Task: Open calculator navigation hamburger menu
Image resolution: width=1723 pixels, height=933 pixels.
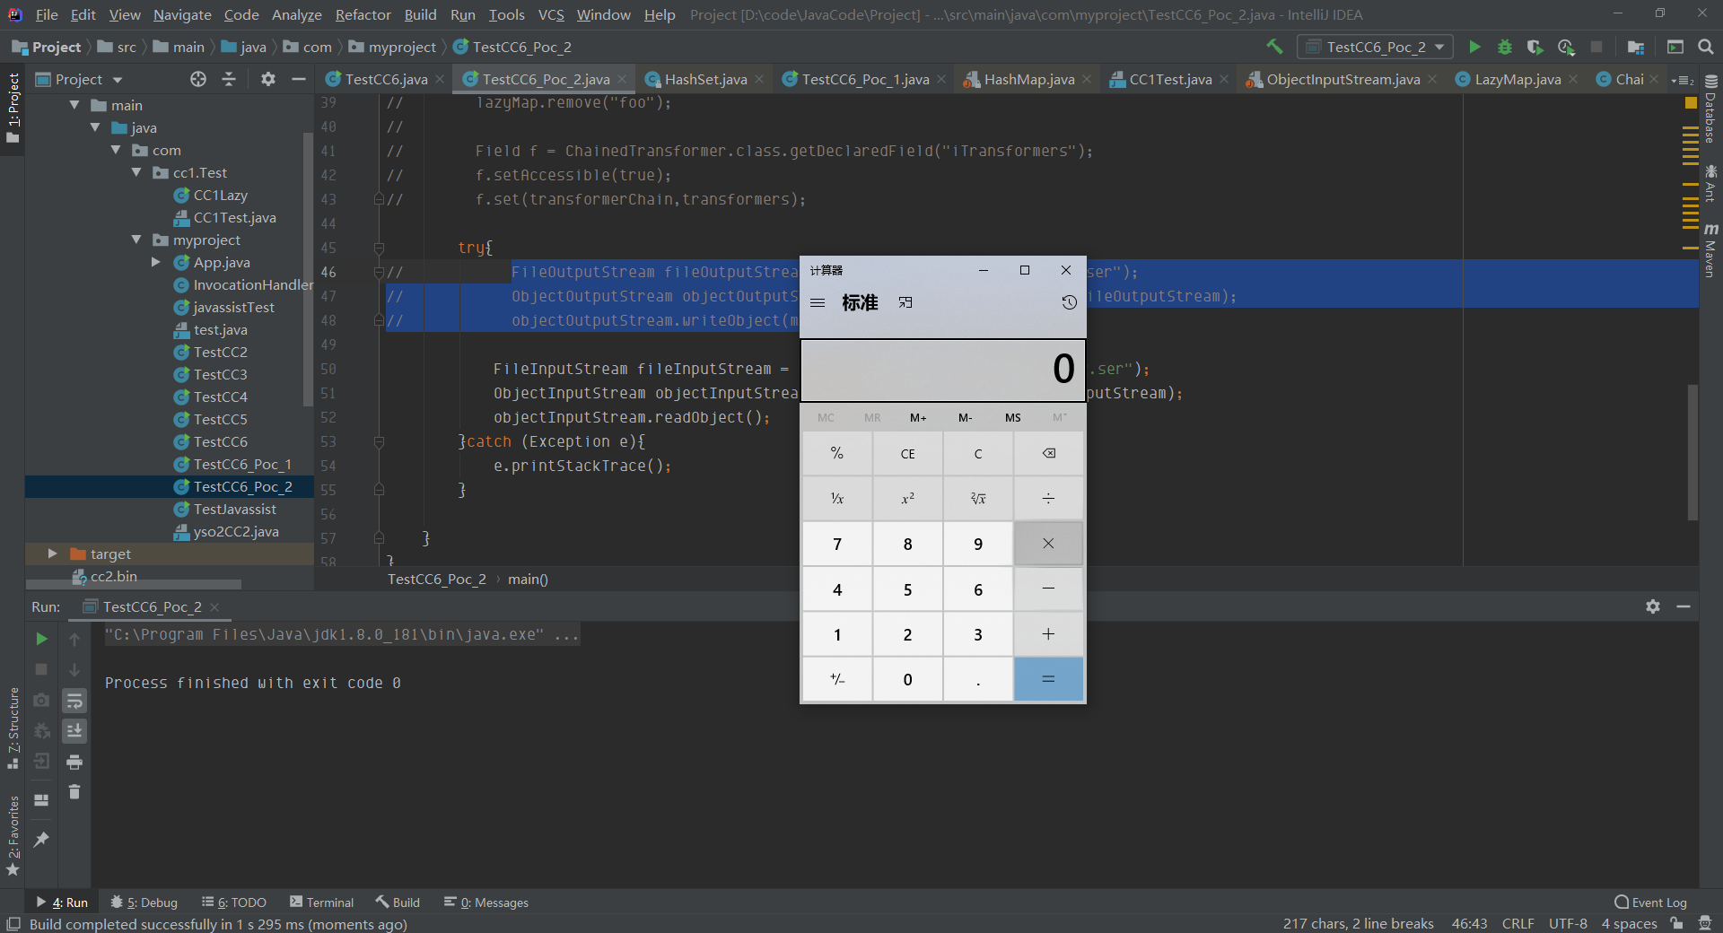Action: (x=818, y=302)
